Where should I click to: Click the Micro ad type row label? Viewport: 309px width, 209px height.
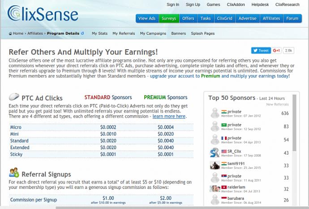pos(16,127)
